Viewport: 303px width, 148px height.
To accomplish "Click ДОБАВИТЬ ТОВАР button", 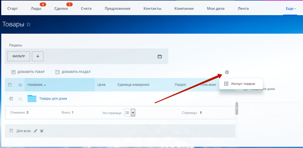I will coord(28,72).
